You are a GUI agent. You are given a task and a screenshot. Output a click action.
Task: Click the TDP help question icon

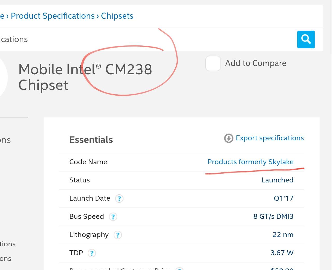tap(92, 253)
